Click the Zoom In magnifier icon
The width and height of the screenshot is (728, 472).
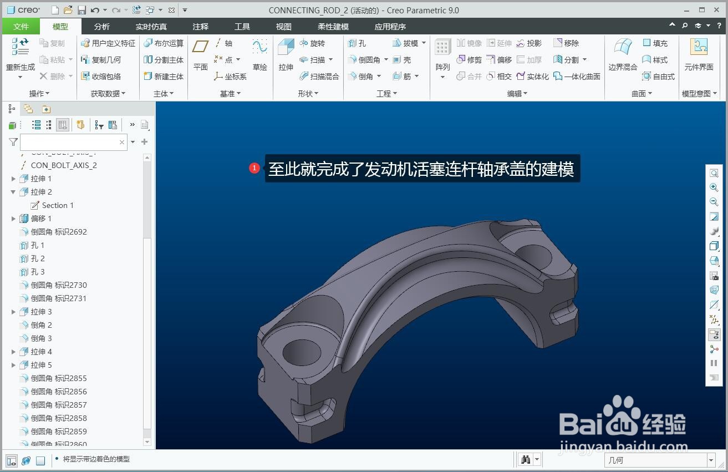714,187
